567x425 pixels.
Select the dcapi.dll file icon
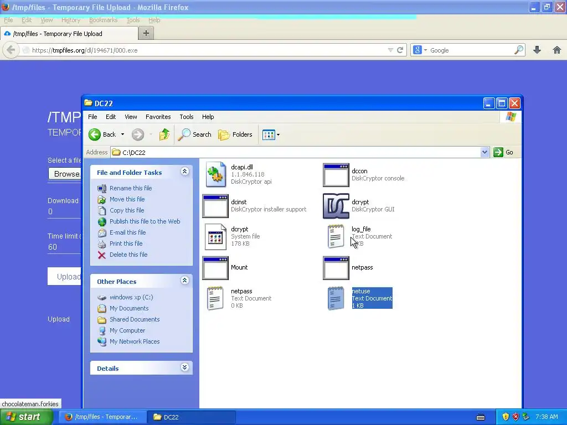click(215, 174)
